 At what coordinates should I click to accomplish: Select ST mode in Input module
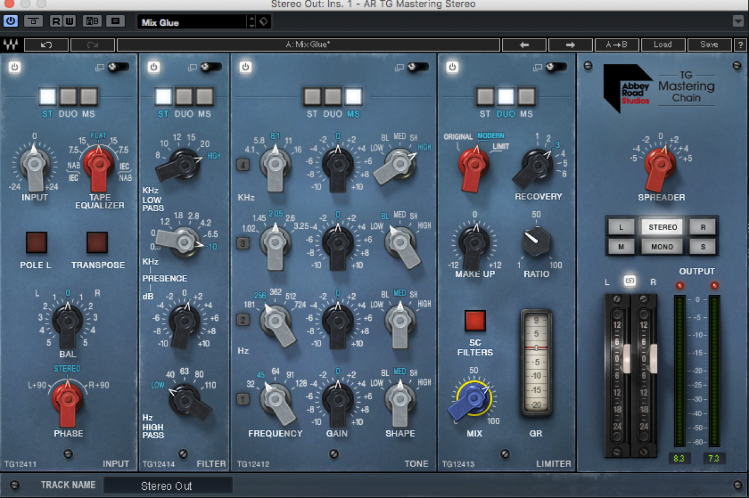click(48, 96)
